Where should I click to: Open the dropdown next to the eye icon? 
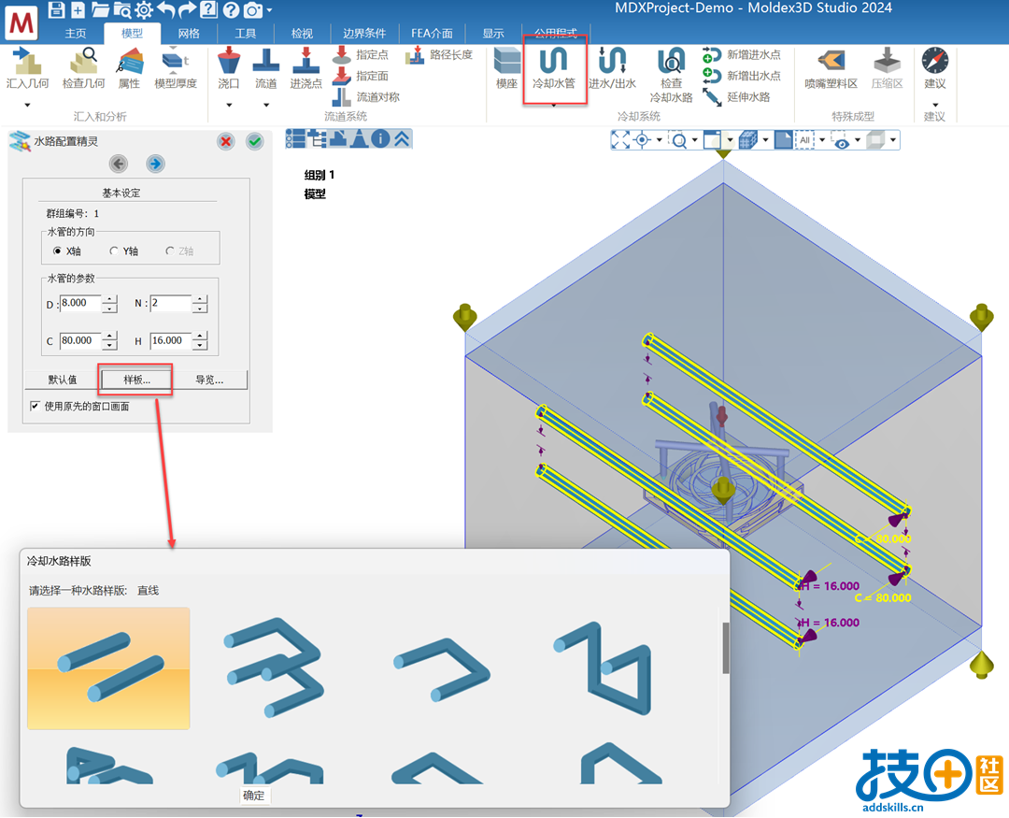coord(857,140)
